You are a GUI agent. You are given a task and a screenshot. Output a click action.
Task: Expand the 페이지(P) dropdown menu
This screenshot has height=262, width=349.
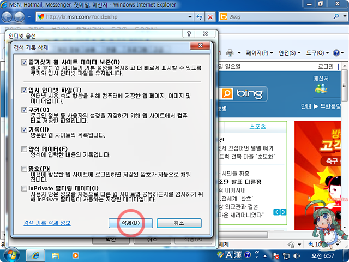(260, 53)
